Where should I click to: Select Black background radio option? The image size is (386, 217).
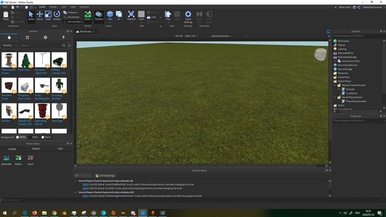coord(34,137)
